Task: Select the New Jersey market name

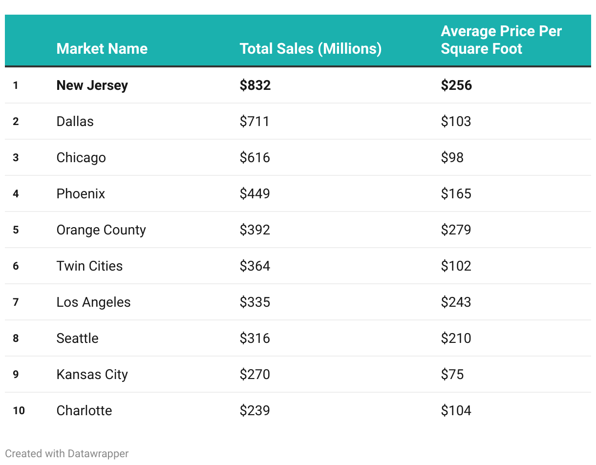Action: click(92, 85)
